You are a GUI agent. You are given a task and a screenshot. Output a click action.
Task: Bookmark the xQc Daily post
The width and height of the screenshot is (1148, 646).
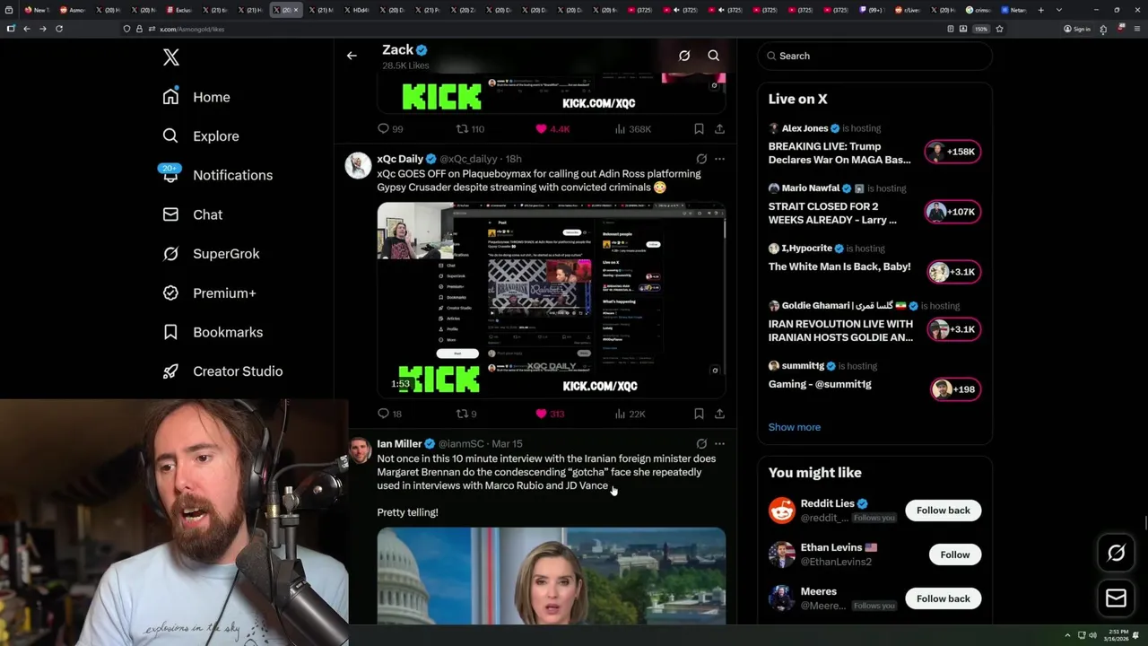(x=699, y=414)
